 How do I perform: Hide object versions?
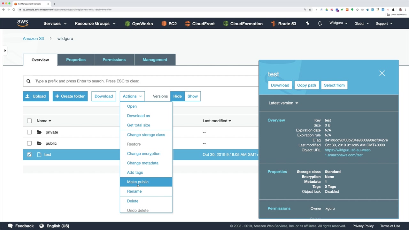tap(177, 96)
